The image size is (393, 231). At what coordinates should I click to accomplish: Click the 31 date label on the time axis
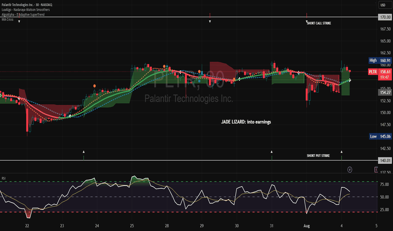pos(272,226)
